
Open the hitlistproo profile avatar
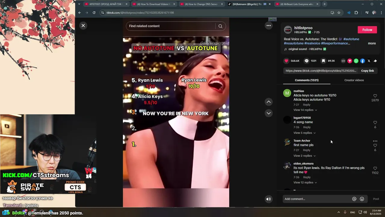tap(288, 30)
